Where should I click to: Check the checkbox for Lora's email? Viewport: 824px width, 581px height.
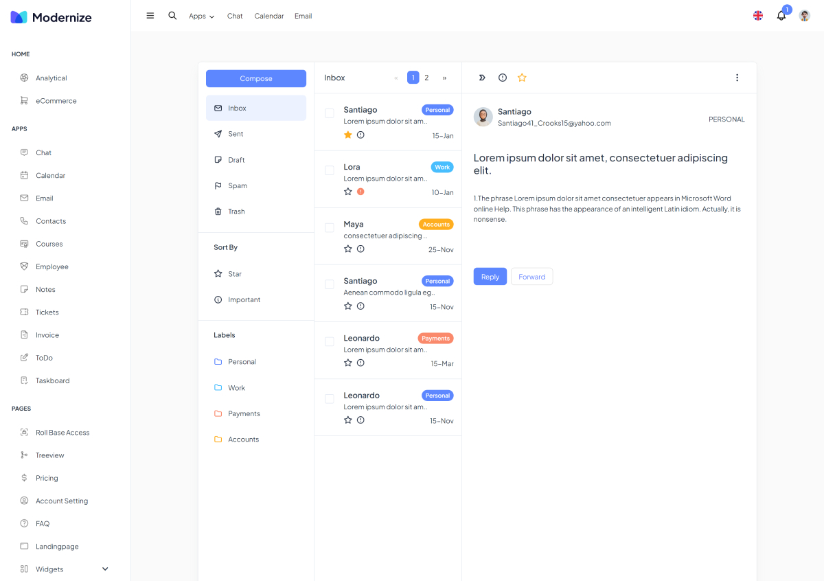(330, 170)
